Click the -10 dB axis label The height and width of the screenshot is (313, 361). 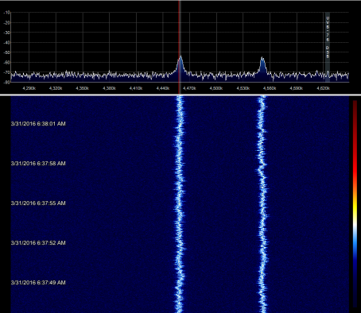point(7,13)
